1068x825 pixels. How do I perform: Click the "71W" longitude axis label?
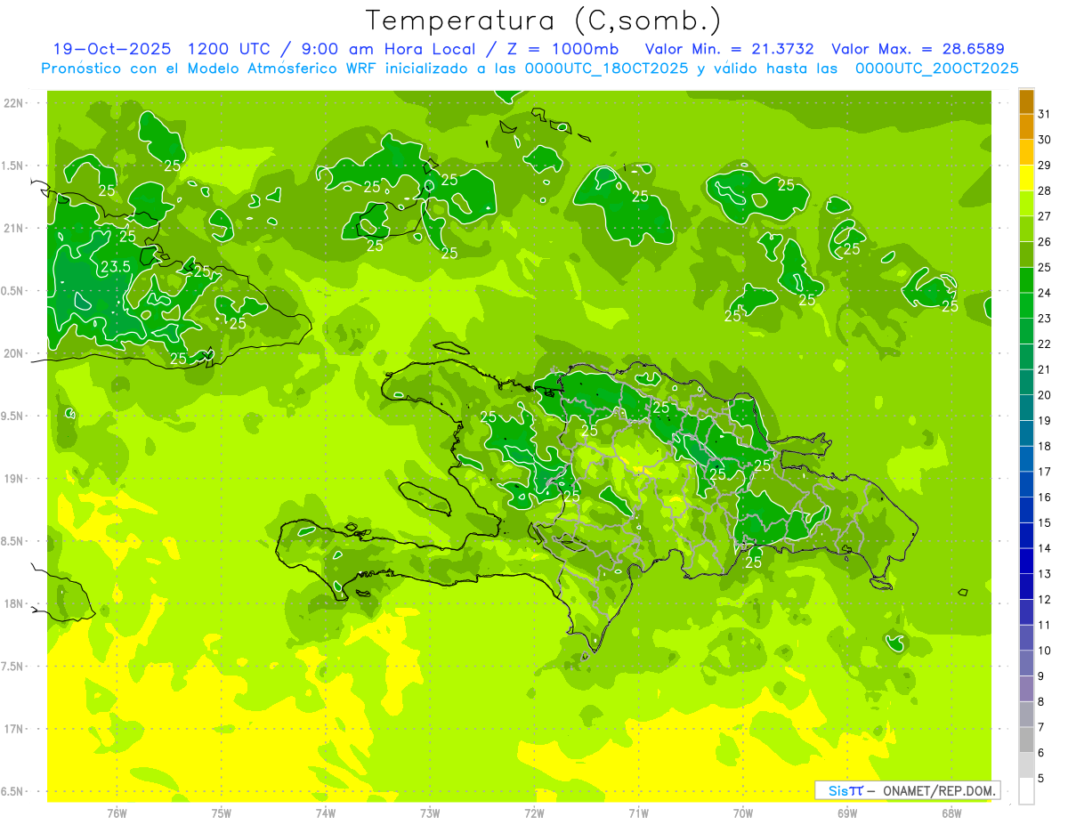pos(638,813)
